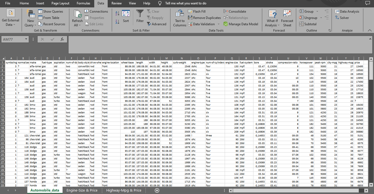Image resolution: width=374 pixels, height=194 pixels.
Task: Select row 11 header
Action: tap(2, 101)
